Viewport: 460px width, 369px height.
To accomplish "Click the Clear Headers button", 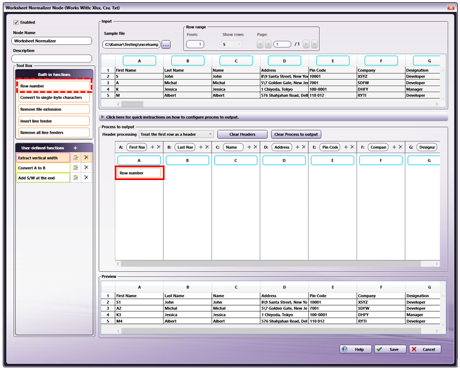I will tap(242, 134).
